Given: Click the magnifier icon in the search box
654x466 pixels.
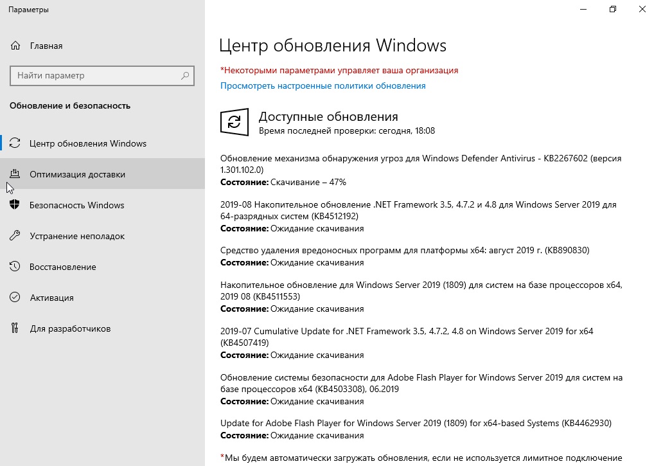Looking at the screenshot, I should pos(185,75).
